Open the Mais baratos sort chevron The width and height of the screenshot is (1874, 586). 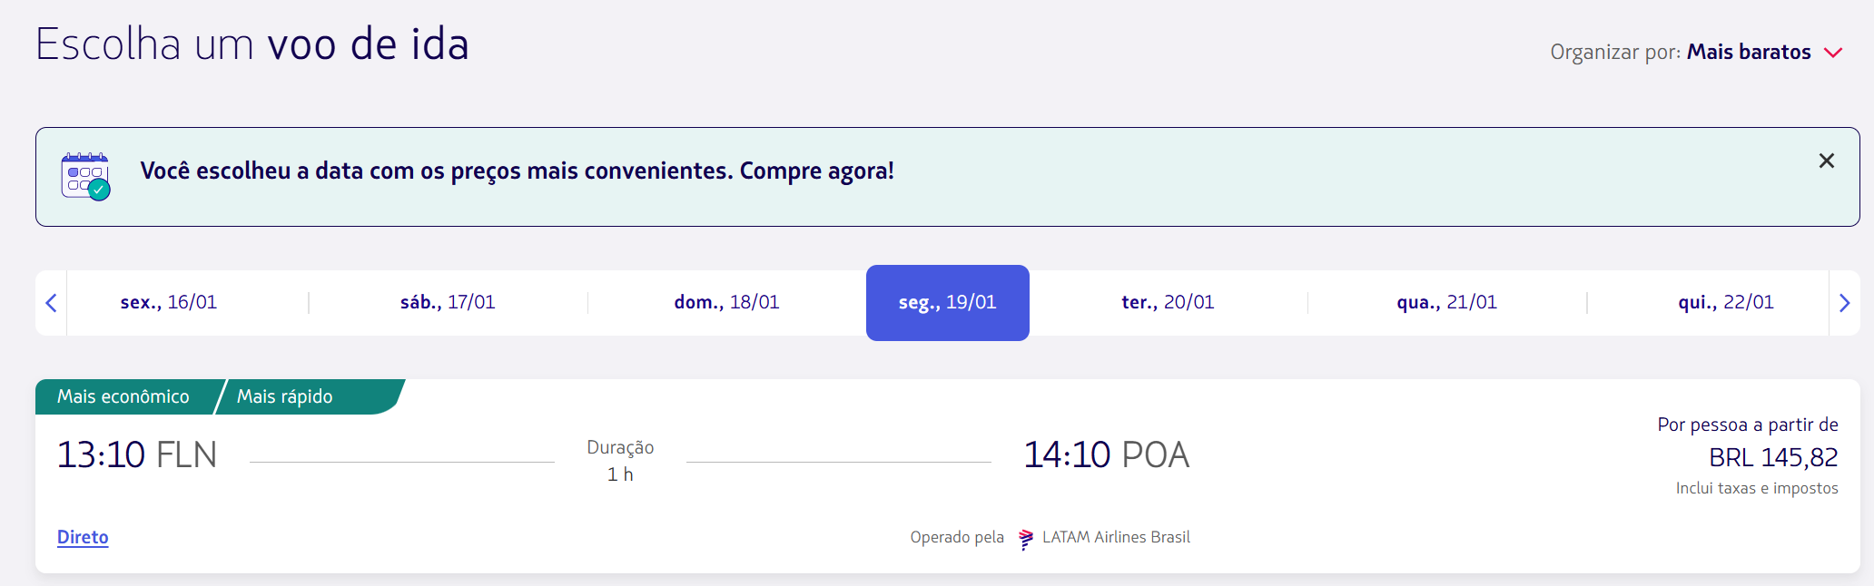(x=1833, y=53)
